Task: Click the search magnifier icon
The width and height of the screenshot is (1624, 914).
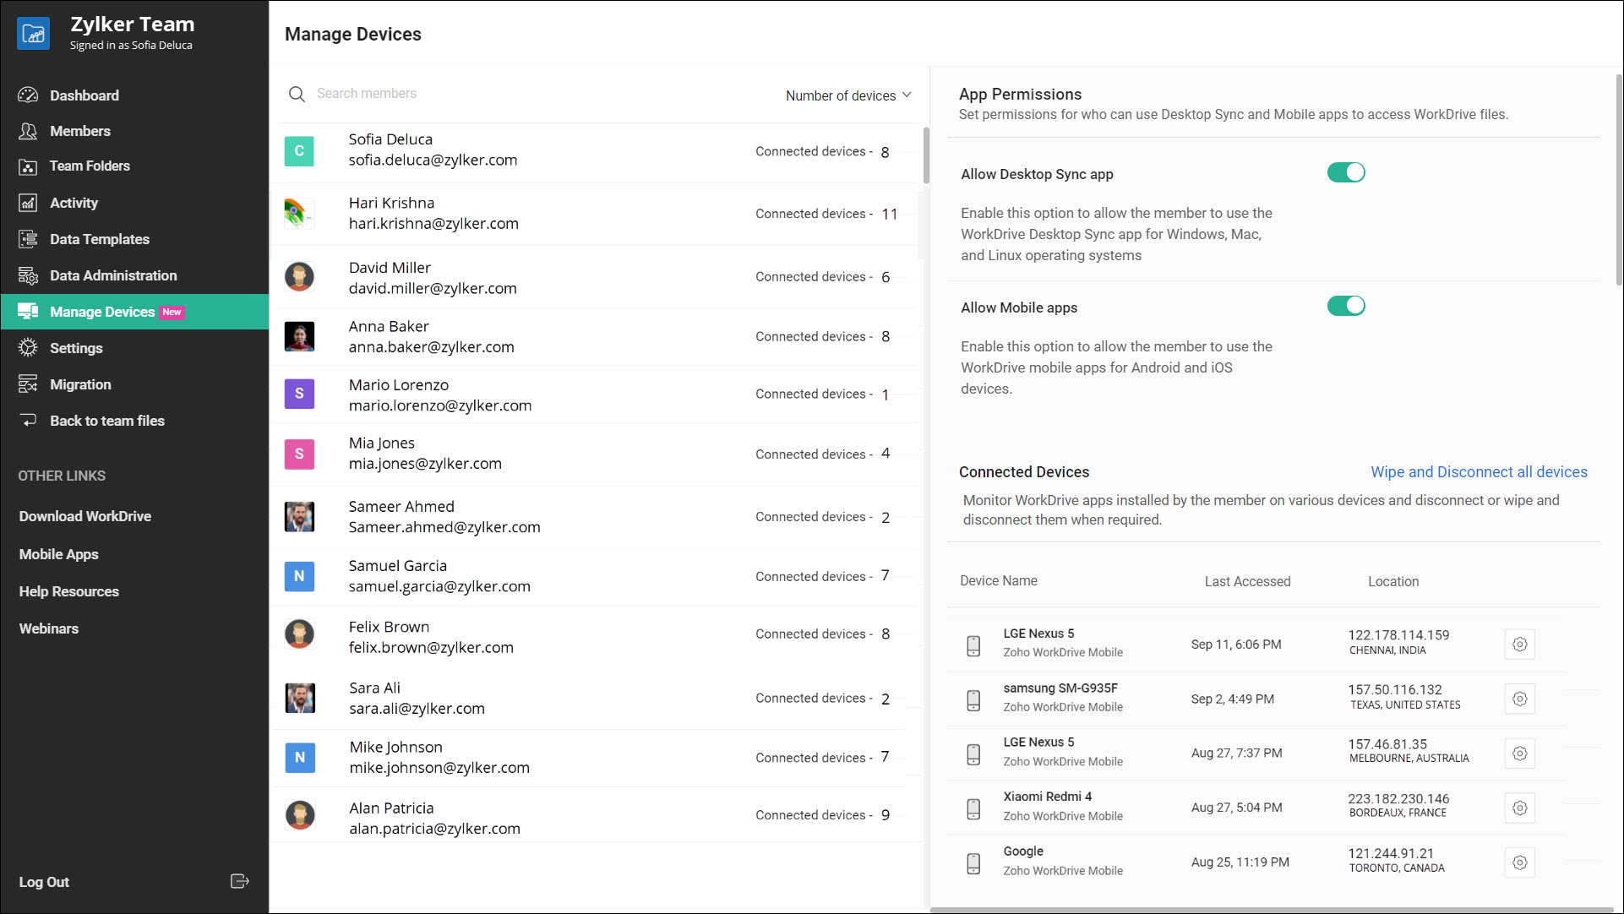Action: pos(297,94)
